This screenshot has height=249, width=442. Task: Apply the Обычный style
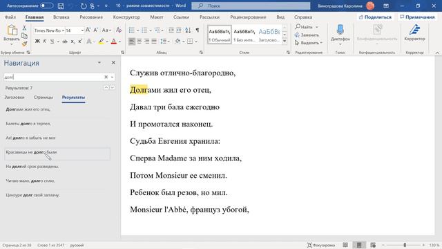point(220,35)
